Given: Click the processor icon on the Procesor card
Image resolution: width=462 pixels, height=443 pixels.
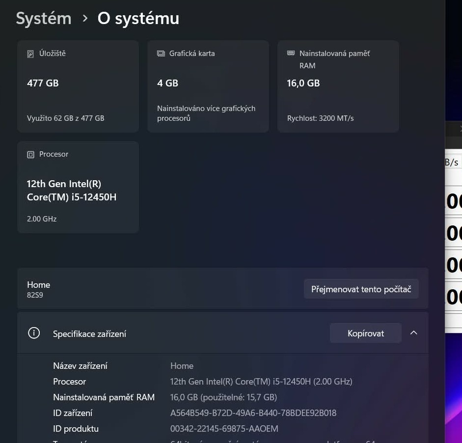Looking at the screenshot, I should click(31, 154).
